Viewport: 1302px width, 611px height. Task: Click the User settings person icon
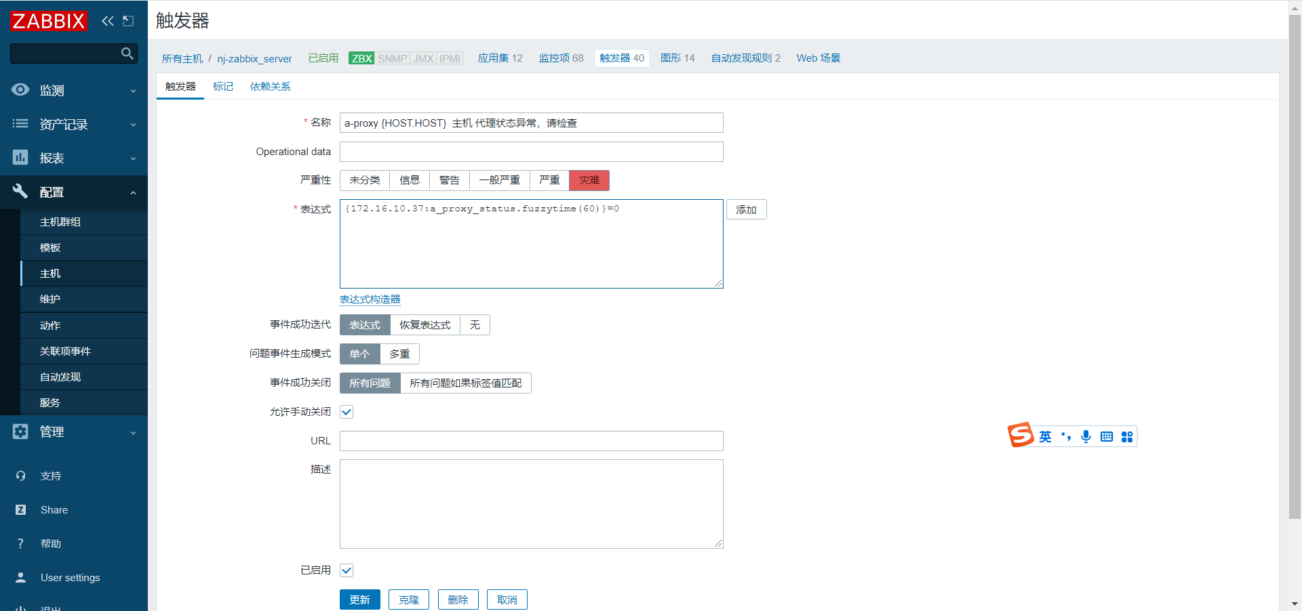click(20, 577)
